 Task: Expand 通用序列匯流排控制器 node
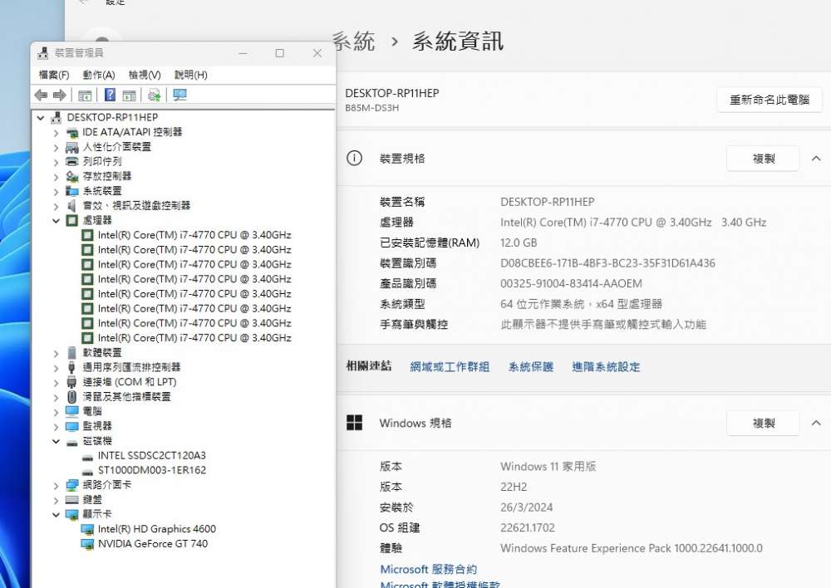point(57,368)
